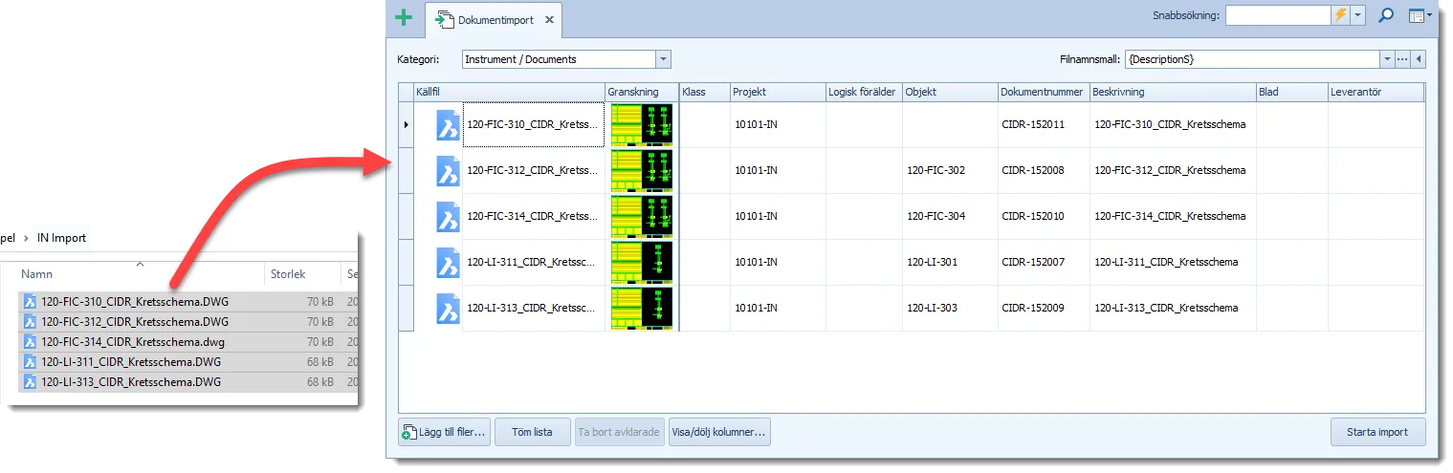Click the DWG file icon for 120-FIC-312
This screenshot has width=1453, height=473.
tap(449, 171)
